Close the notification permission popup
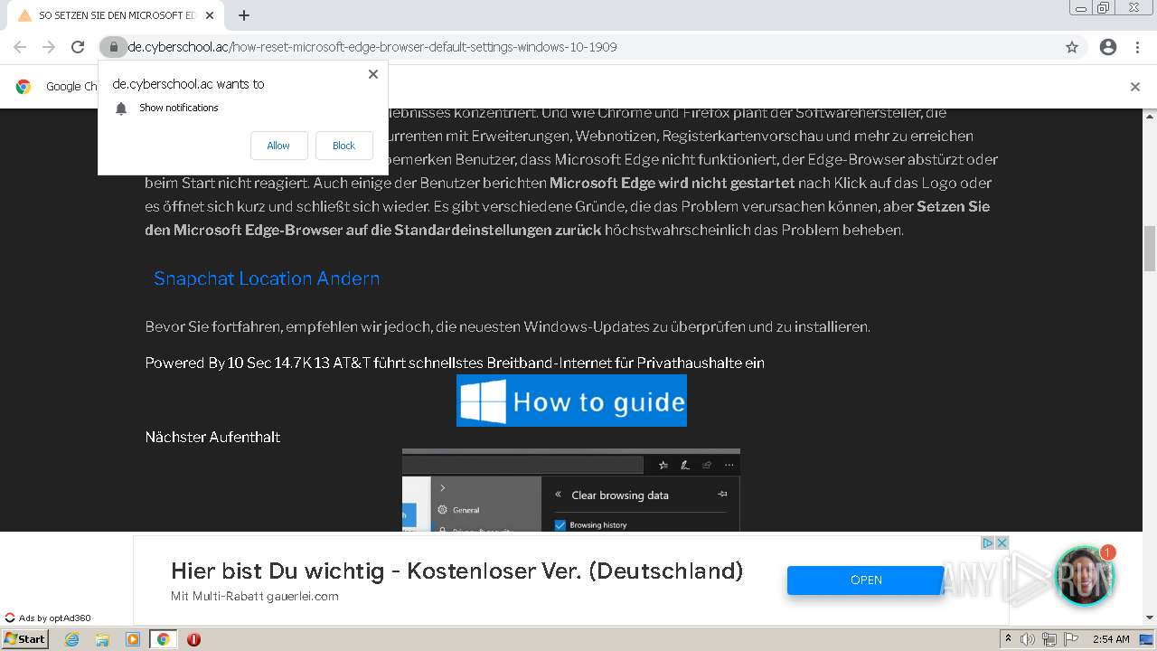 pyautogui.click(x=372, y=74)
